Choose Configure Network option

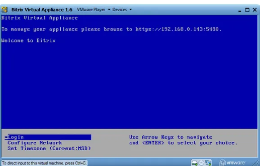coord(35,143)
